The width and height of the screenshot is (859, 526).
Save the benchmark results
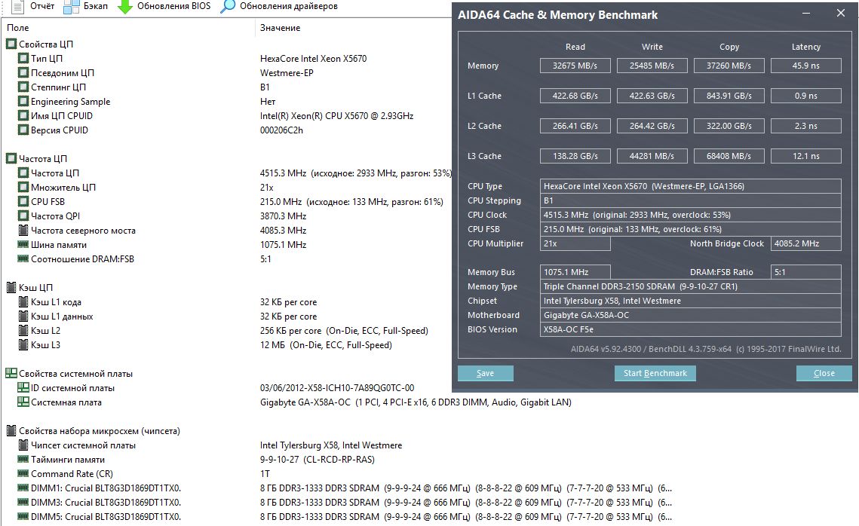coord(486,373)
